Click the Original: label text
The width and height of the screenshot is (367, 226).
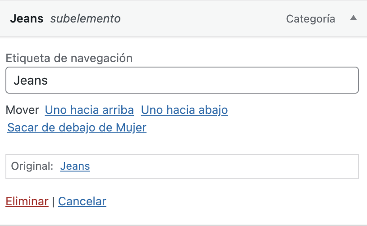(32, 166)
